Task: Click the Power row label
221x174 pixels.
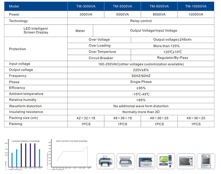Action: click(x=14, y=14)
